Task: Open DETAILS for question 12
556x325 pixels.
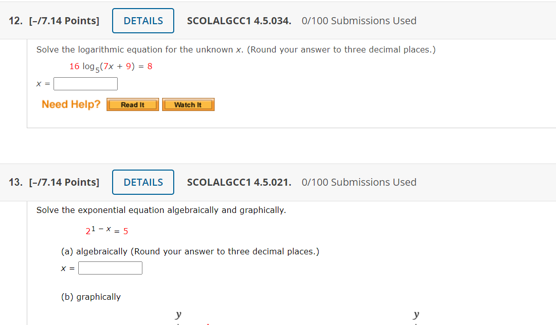Action: [x=143, y=21]
